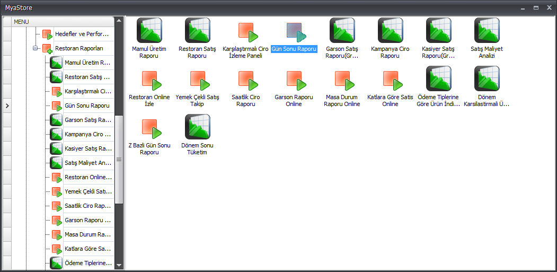Select Saatlik Ciro Rap… in menu tree
Screen dimensions: 557x272
coord(89,206)
